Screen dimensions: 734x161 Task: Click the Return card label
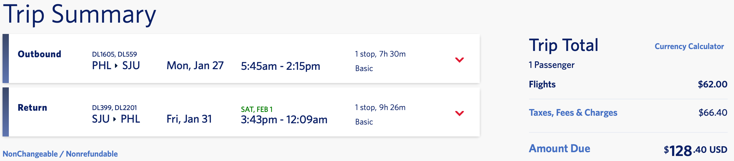coord(32,108)
